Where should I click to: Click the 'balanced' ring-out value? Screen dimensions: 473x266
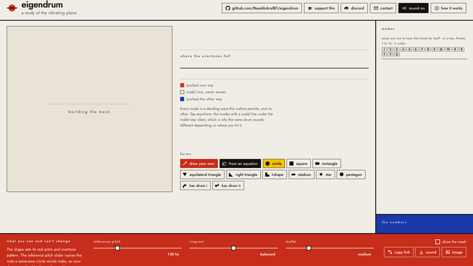268,254
